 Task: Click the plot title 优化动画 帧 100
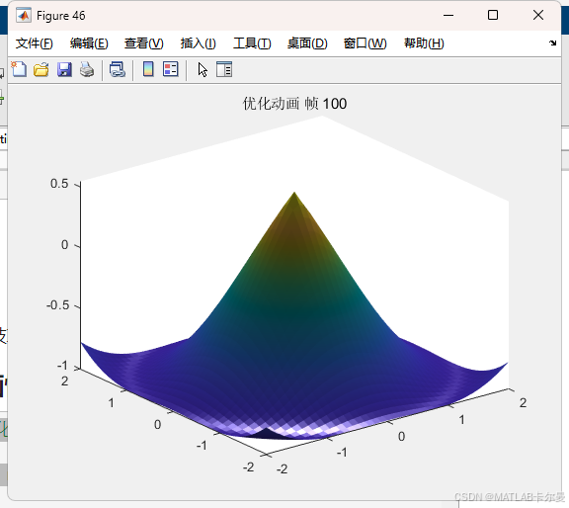pos(294,104)
